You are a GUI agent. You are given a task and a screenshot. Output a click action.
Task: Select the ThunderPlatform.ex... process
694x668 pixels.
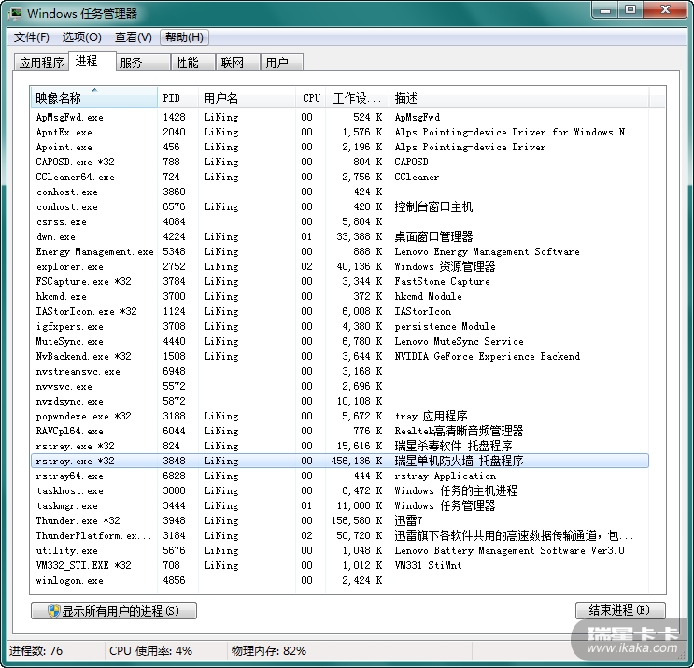tap(340, 535)
